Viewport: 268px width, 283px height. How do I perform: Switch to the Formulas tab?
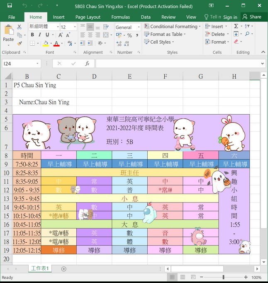[x=121, y=17]
